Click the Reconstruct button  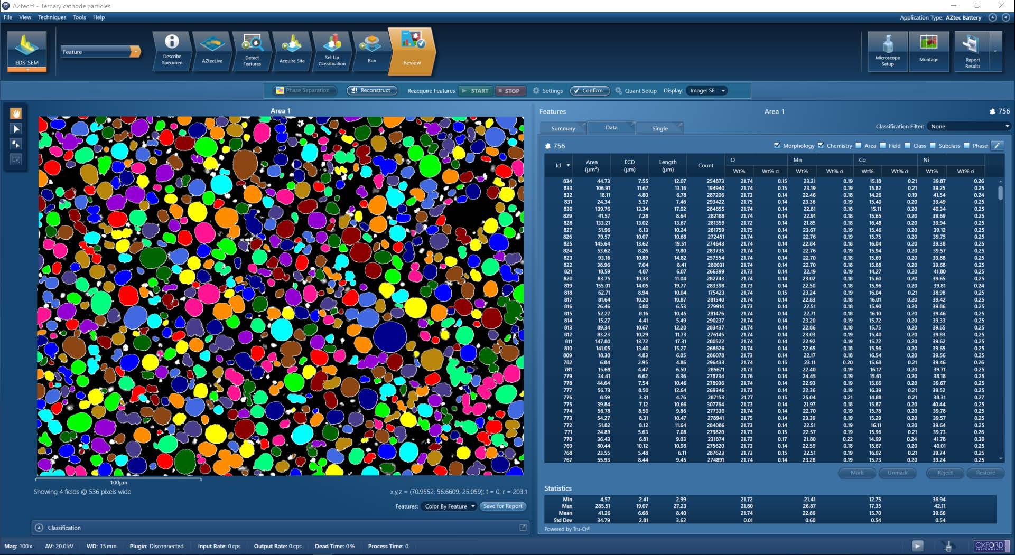click(371, 91)
